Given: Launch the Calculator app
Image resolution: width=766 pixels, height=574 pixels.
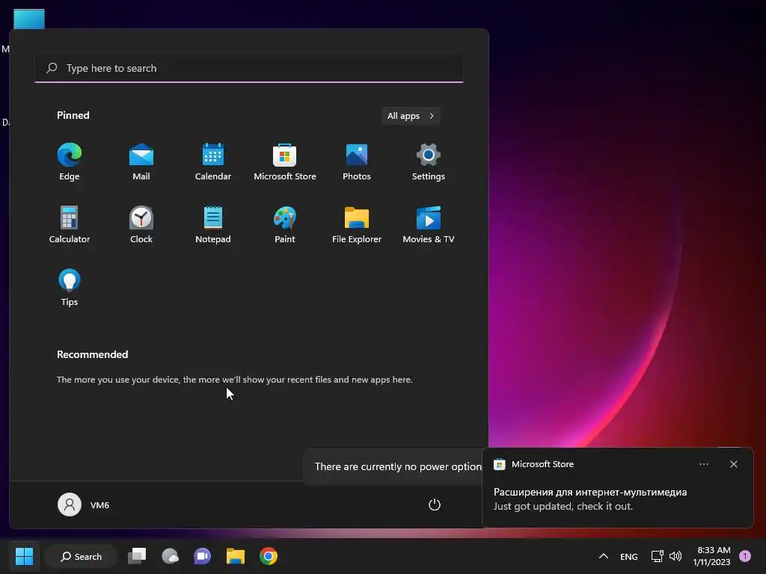Looking at the screenshot, I should [x=70, y=224].
